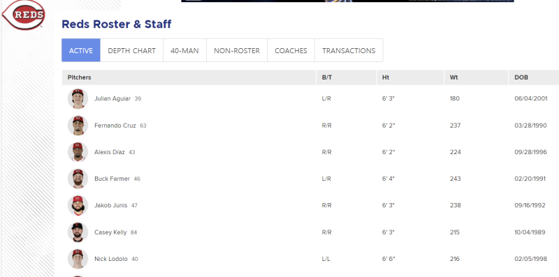Open Nick Lodolo's headshot photo
Screen dimensions: 559x277
click(78, 259)
